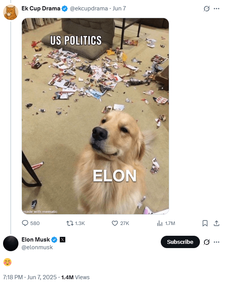Open more options for Ek Cup Drama post
The width and height of the screenshot is (226, 285).
tap(216, 8)
